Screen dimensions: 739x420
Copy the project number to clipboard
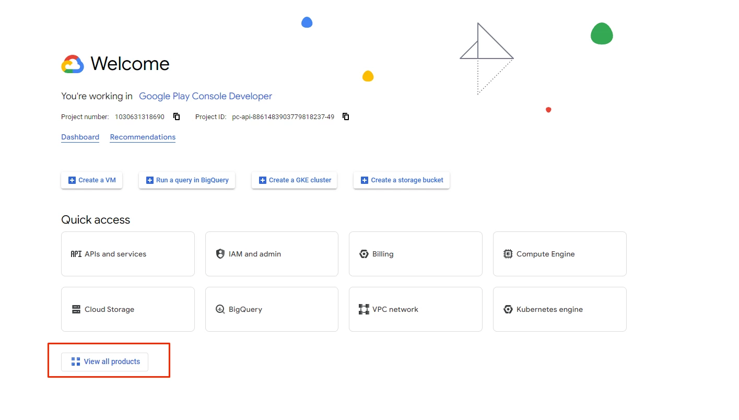click(177, 116)
